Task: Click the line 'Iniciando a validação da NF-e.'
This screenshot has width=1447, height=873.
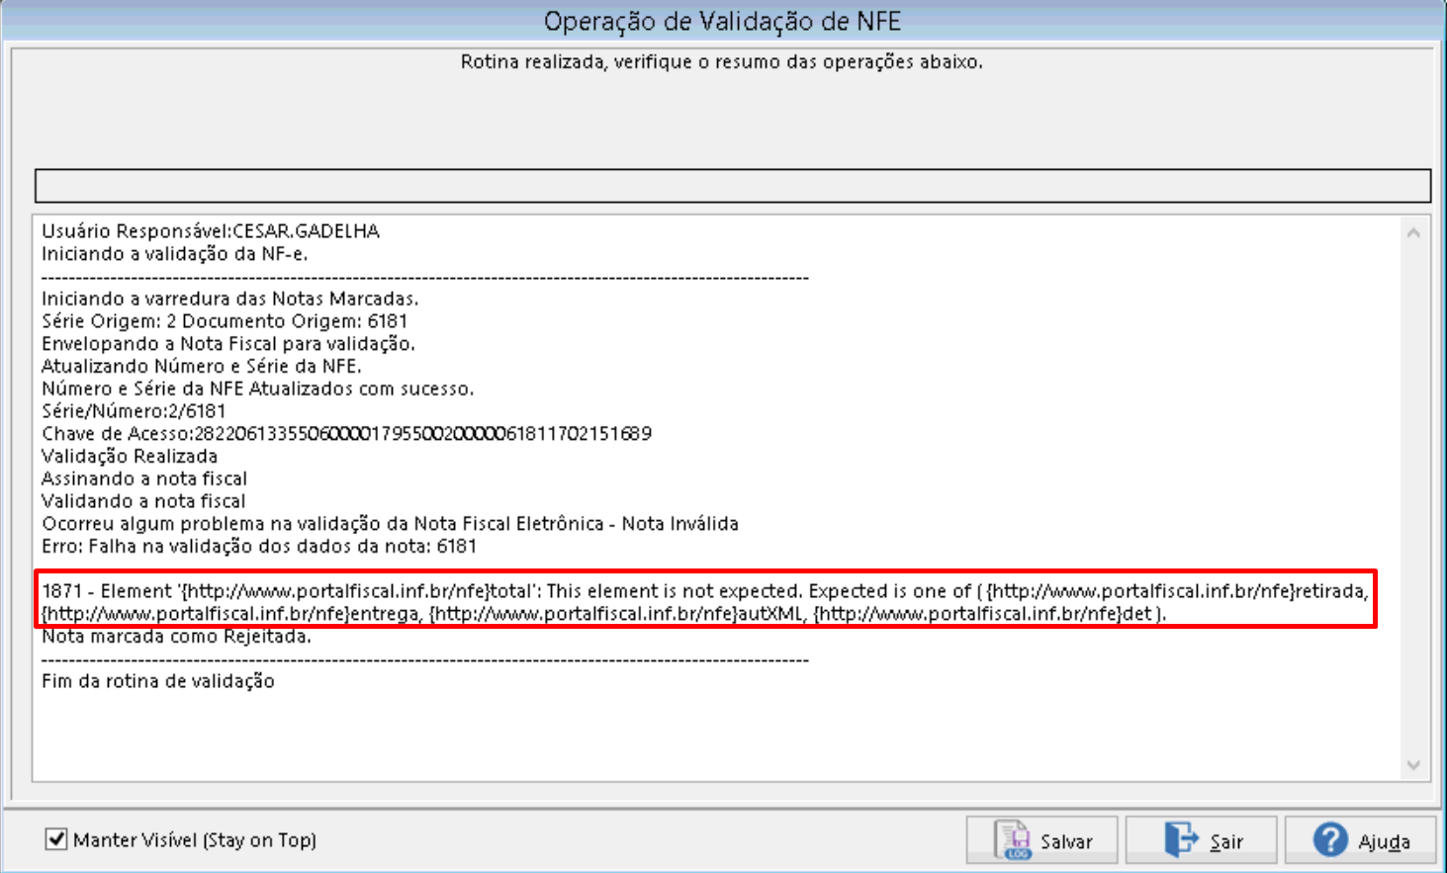Action: pyautogui.click(x=175, y=254)
